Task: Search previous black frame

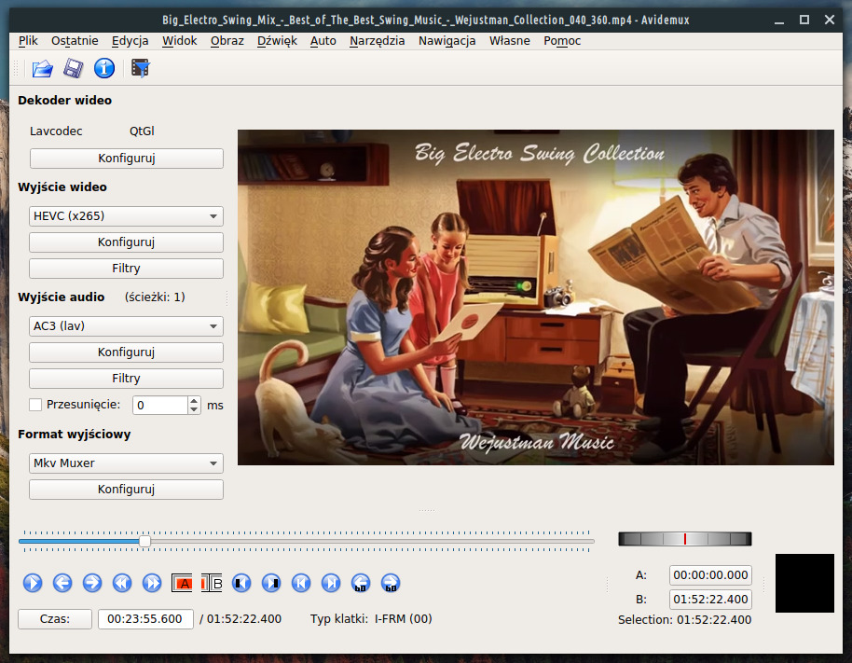Action: (241, 583)
